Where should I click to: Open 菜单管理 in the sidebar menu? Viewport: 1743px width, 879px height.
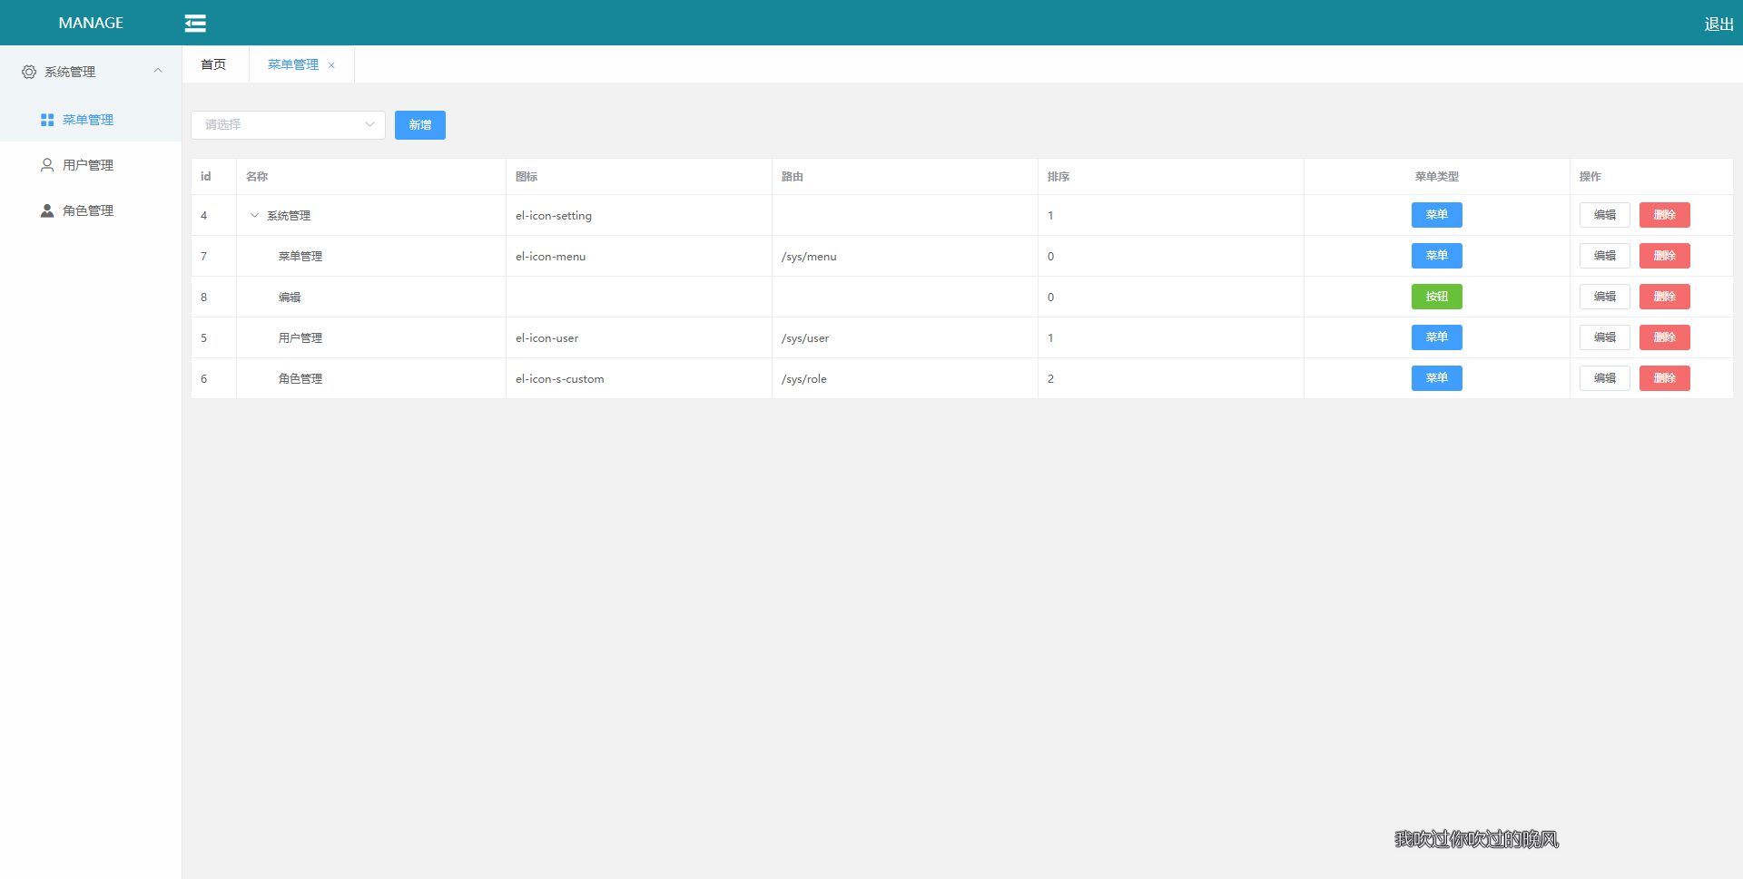(x=91, y=120)
